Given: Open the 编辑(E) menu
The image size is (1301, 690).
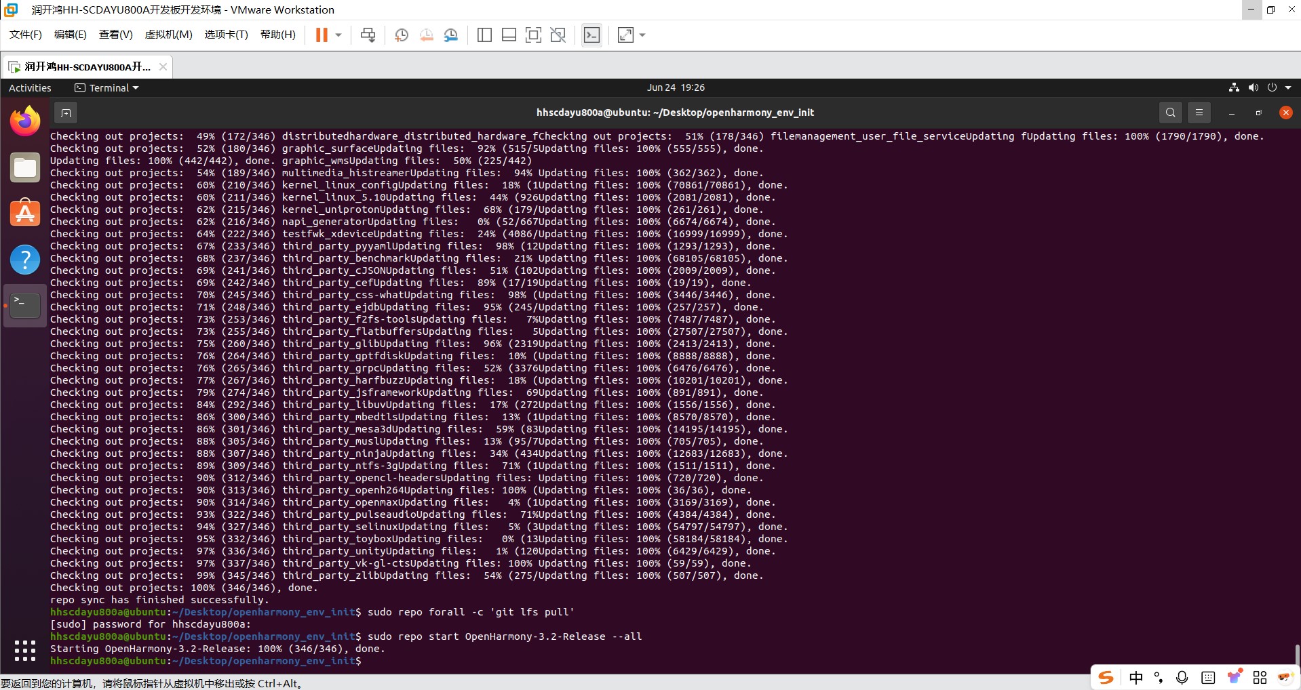Looking at the screenshot, I should (x=71, y=35).
